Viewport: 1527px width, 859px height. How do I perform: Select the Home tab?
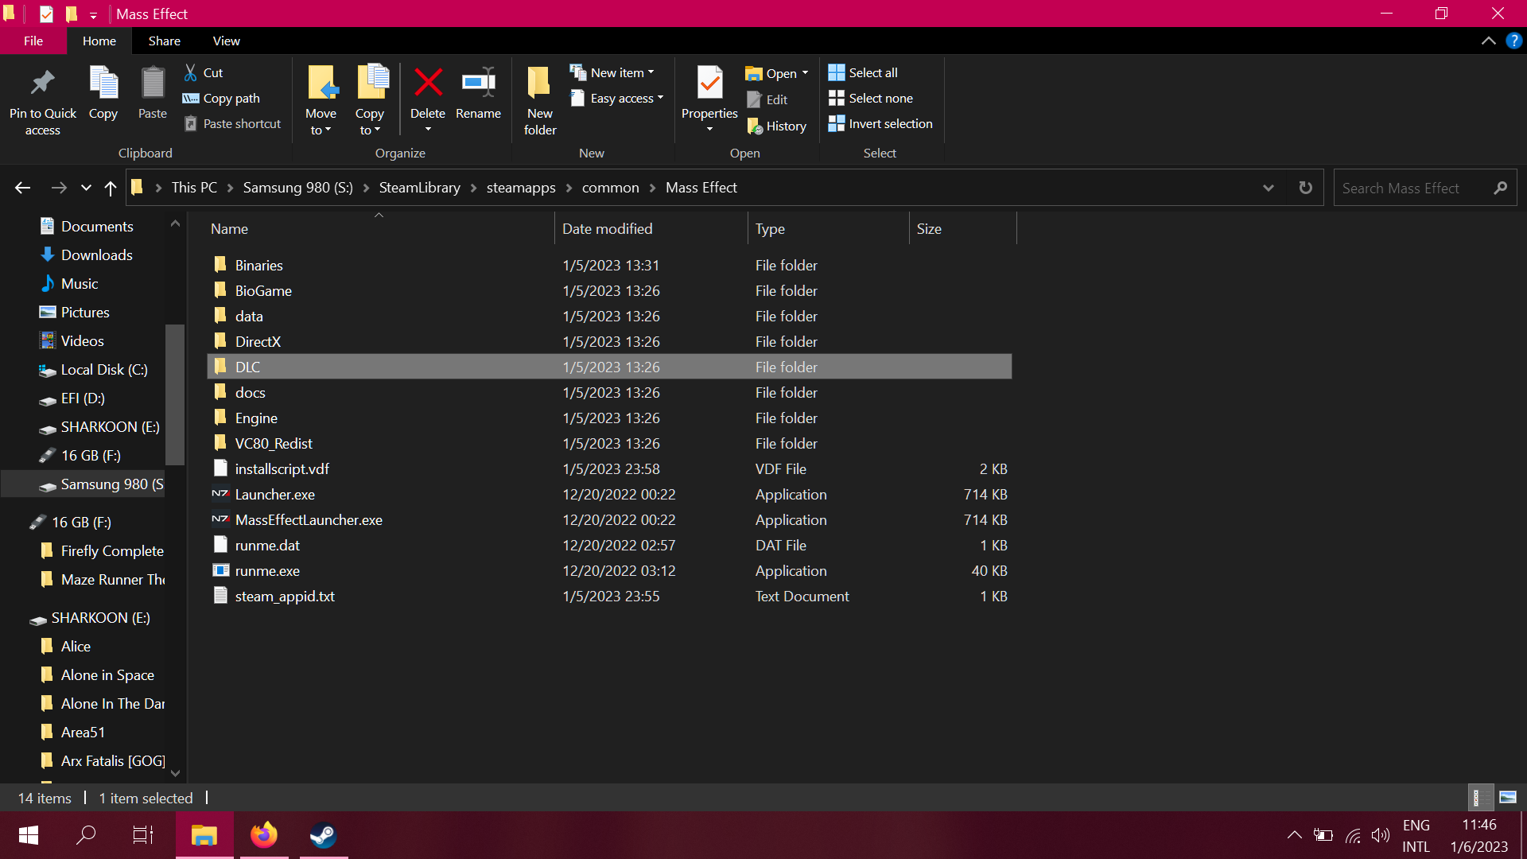click(99, 41)
